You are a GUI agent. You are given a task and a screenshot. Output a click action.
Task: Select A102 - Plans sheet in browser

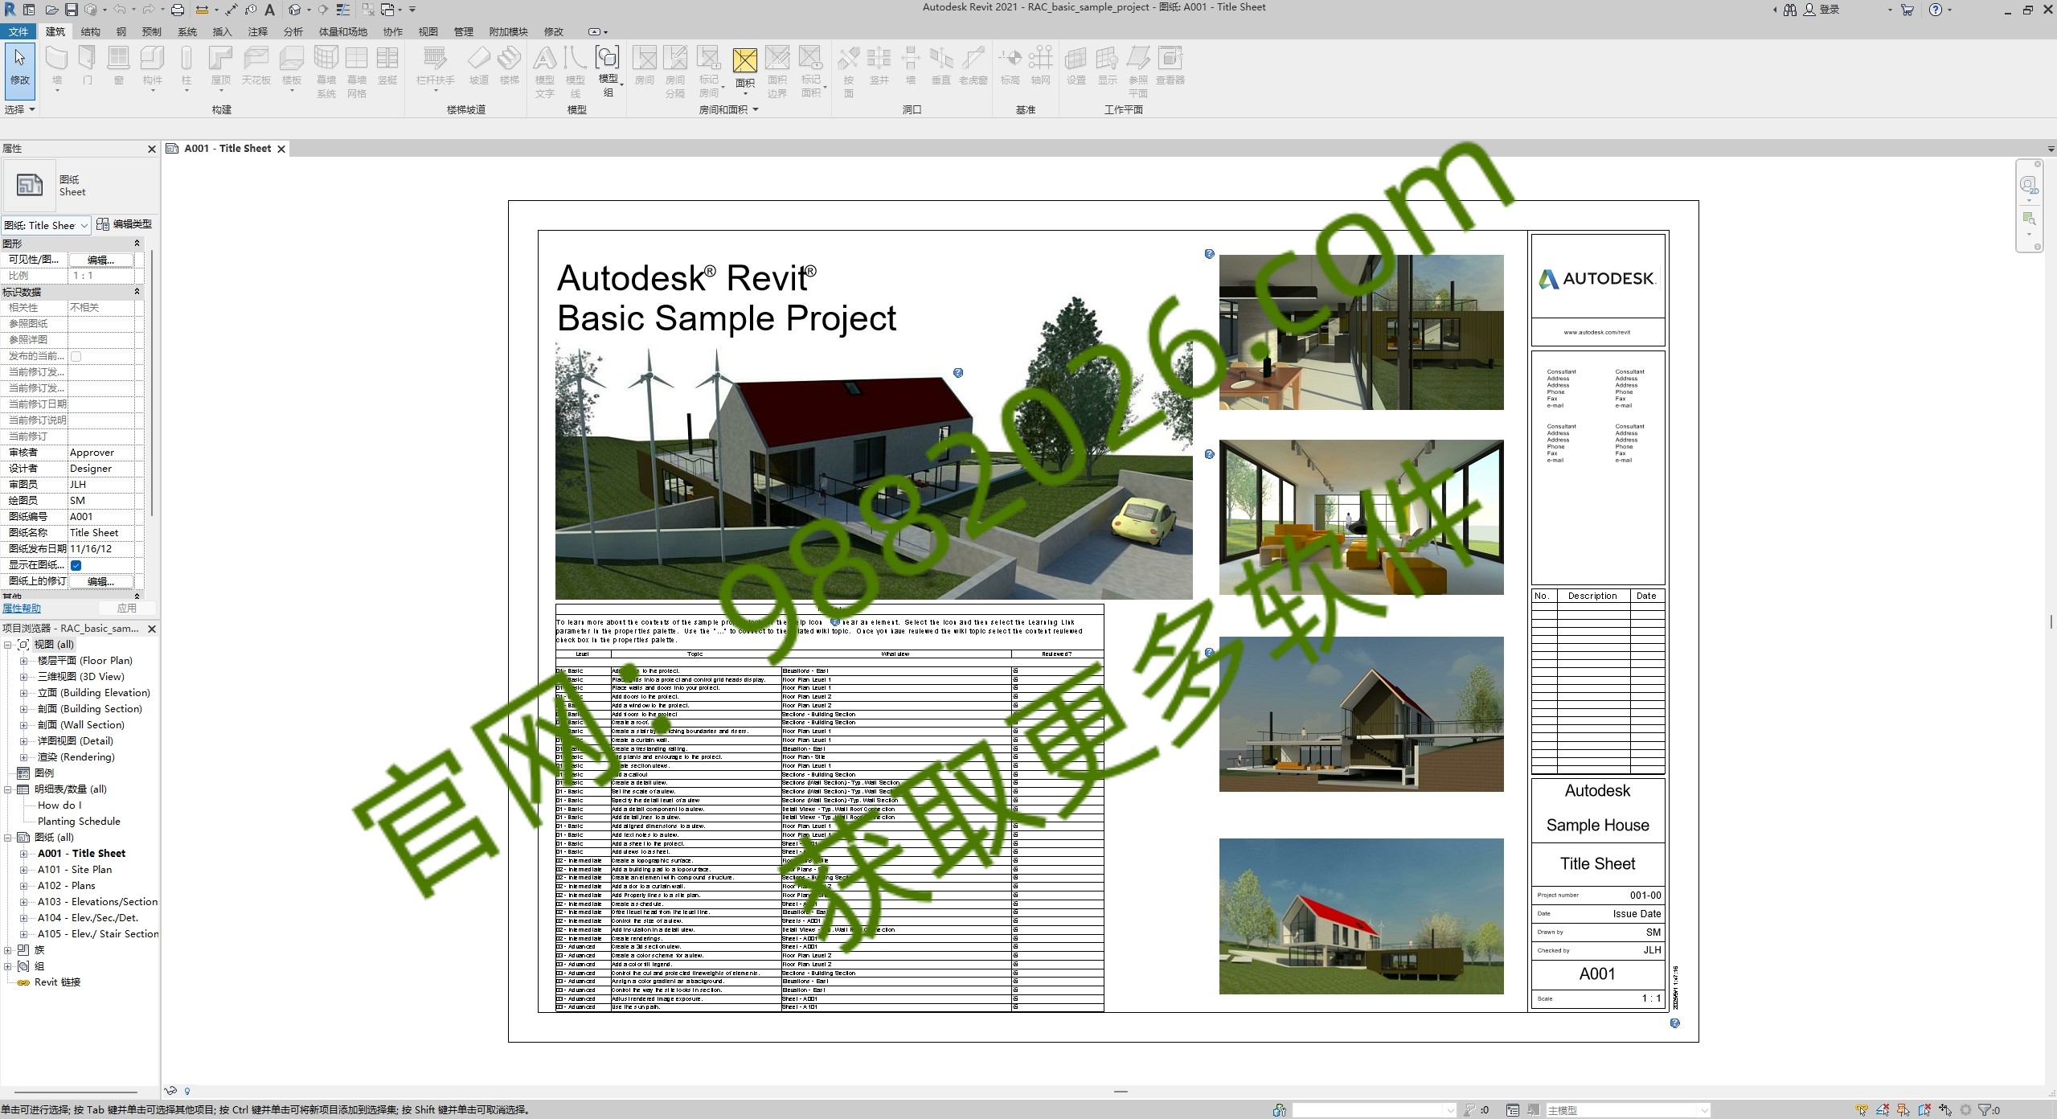point(67,886)
